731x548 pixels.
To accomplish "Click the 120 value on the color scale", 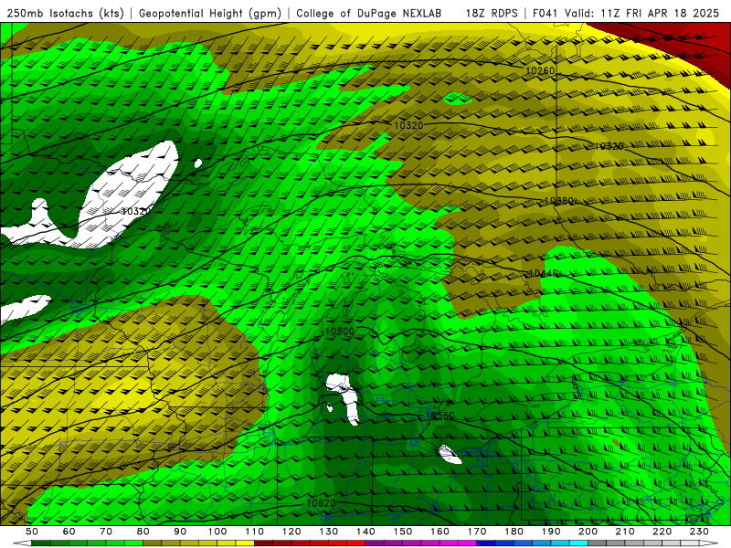I will (291, 532).
